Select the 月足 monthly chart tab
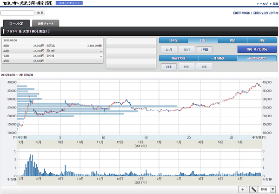This screenshot has height=194, width=279. pyautogui.click(x=262, y=40)
